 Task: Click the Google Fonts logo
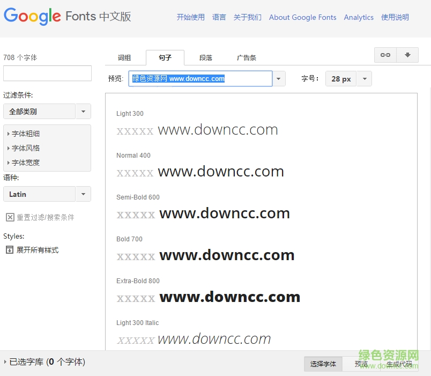click(x=32, y=17)
